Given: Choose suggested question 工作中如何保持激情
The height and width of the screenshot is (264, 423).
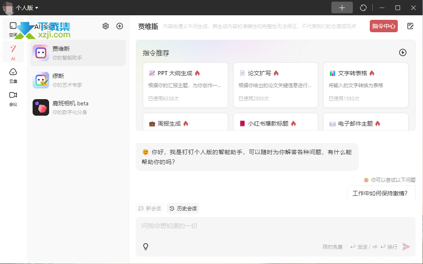Looking at the screenshot, I should [x=380, y=193].
